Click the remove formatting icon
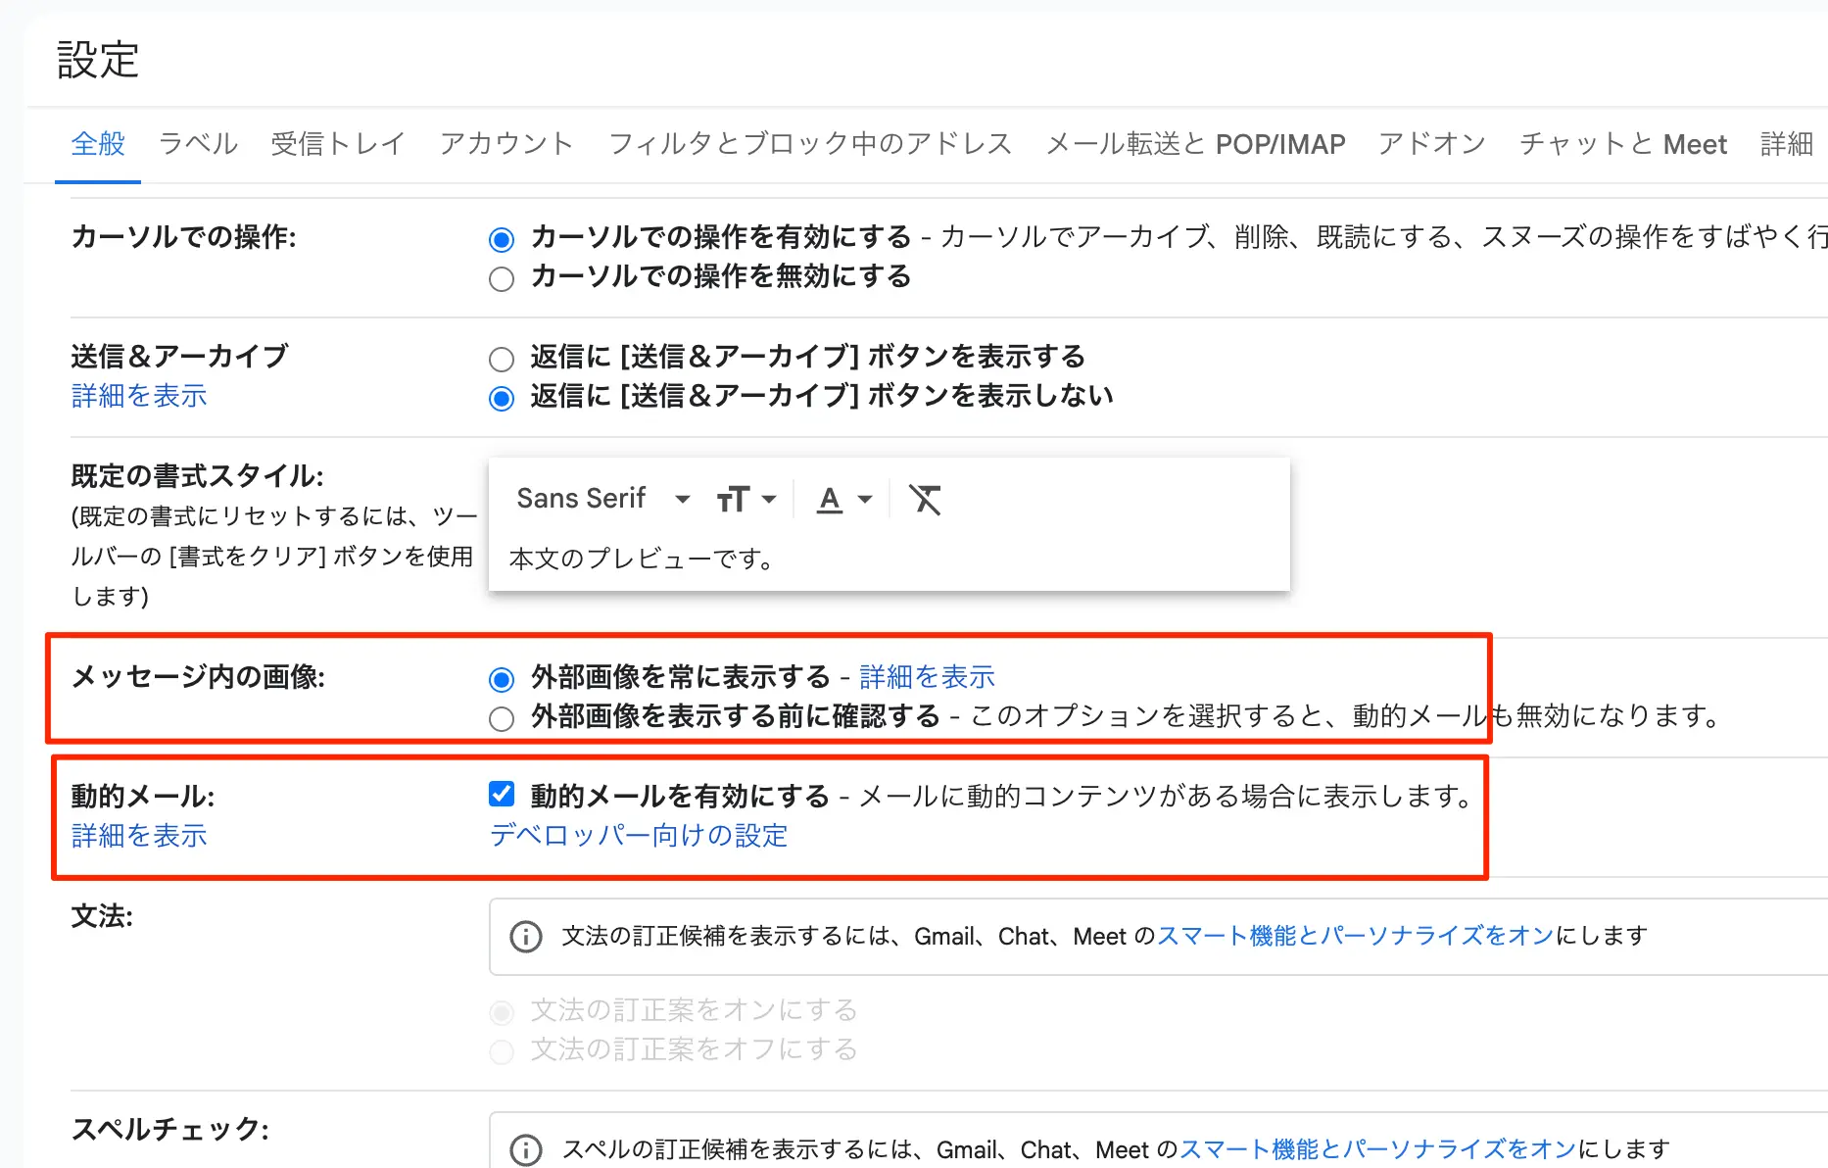Viewport: 1828px width, 1168px height. [925, 500]
